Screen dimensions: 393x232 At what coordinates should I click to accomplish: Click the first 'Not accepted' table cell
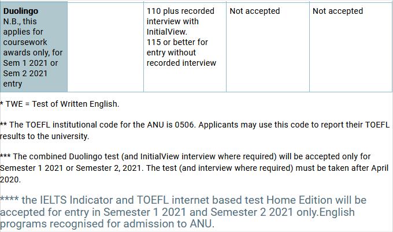(254, 11)
